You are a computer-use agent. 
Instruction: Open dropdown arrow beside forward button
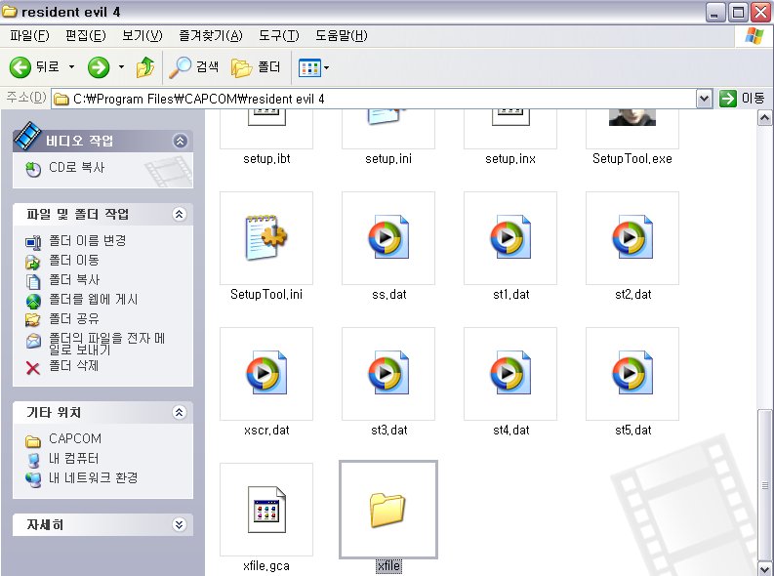(x=121, y=66)
